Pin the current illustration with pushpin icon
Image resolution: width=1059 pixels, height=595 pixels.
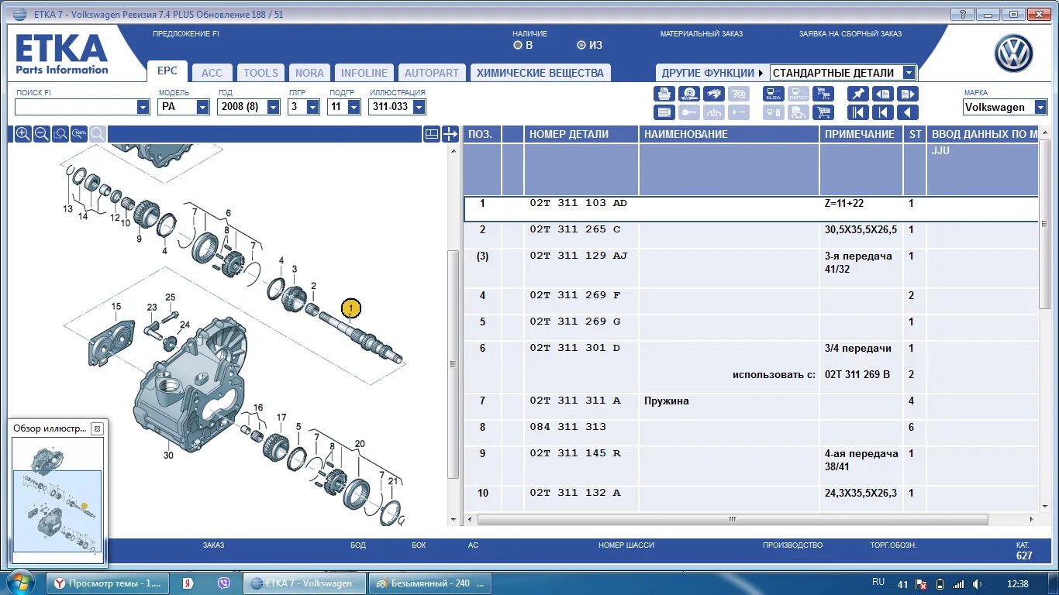858,94
